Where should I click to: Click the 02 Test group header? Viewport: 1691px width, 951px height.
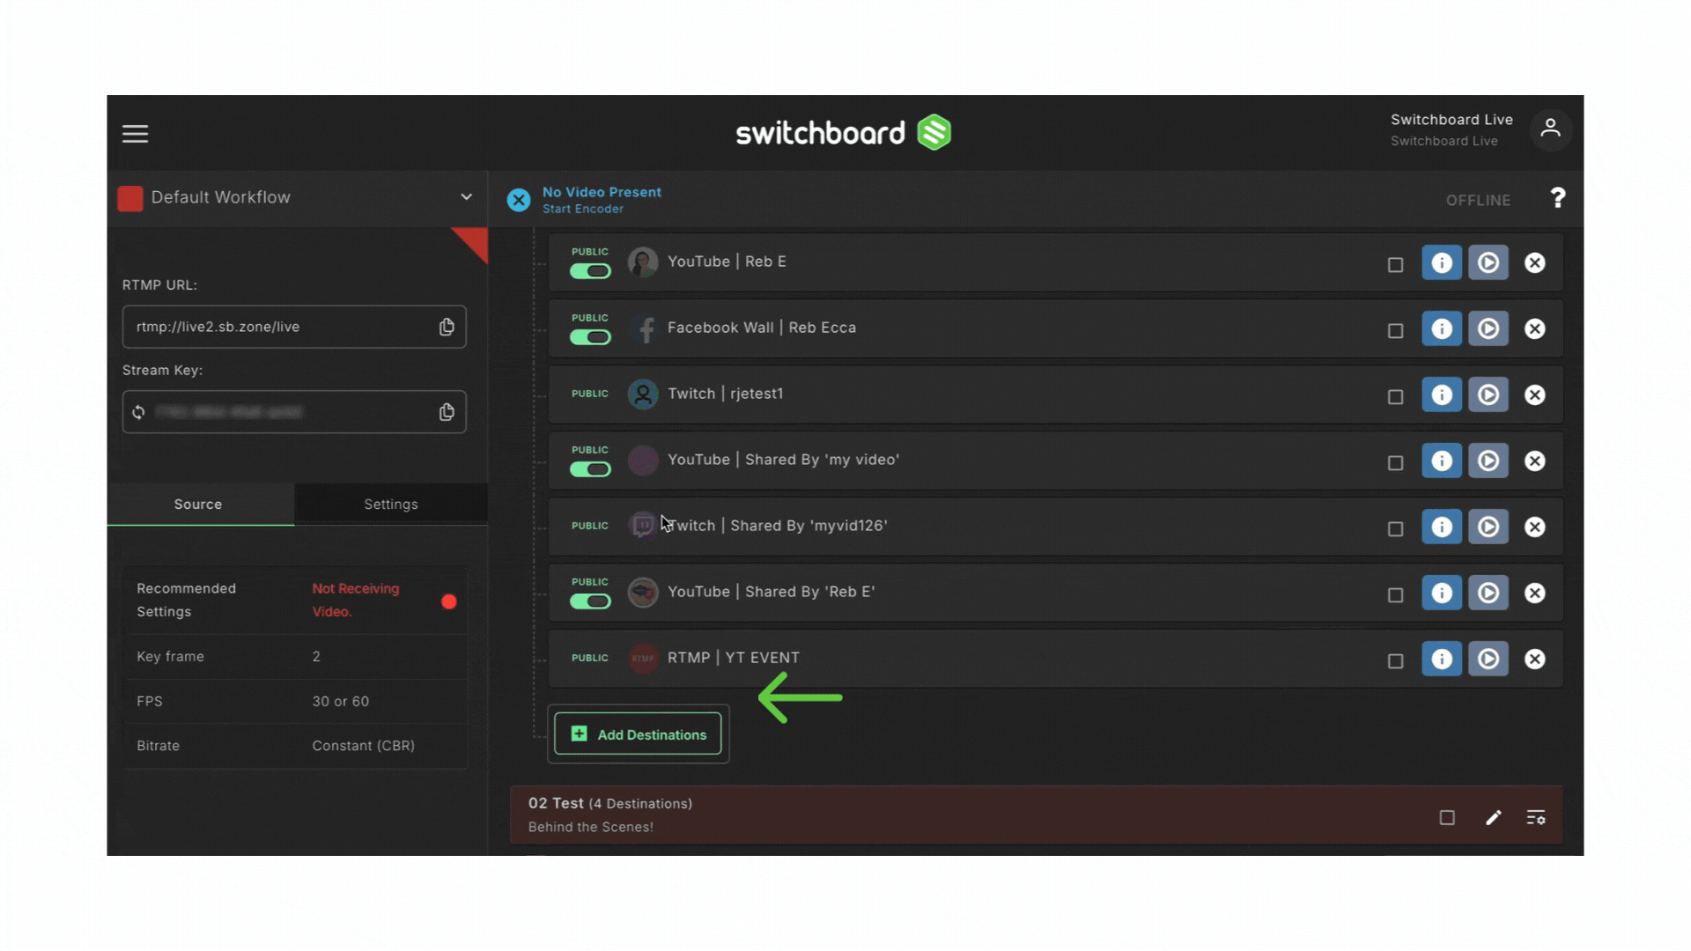tap(1036, 815)
